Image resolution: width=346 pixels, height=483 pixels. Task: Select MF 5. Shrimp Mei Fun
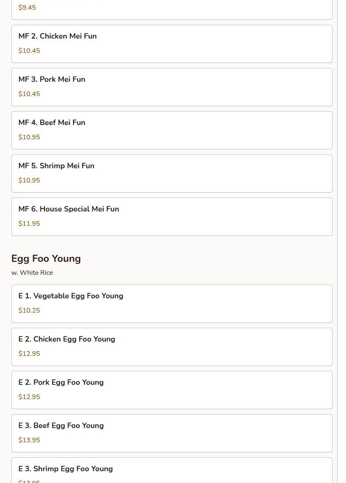[x=172, y=173]
